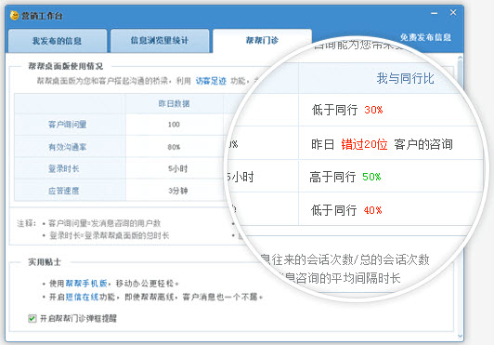
Task: Click the 昨日数据 column header
Action: [x=174, y=103]
